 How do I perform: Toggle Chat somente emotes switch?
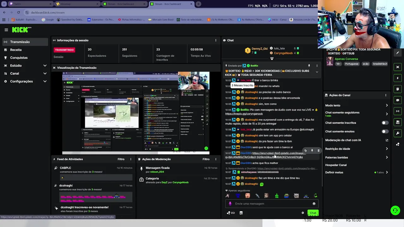[x=385, y=131]
